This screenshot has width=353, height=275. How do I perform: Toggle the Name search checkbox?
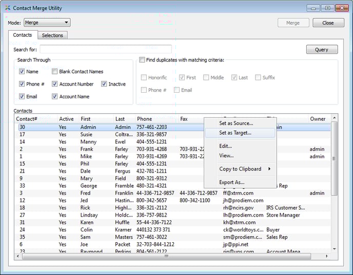coord(22,72)
